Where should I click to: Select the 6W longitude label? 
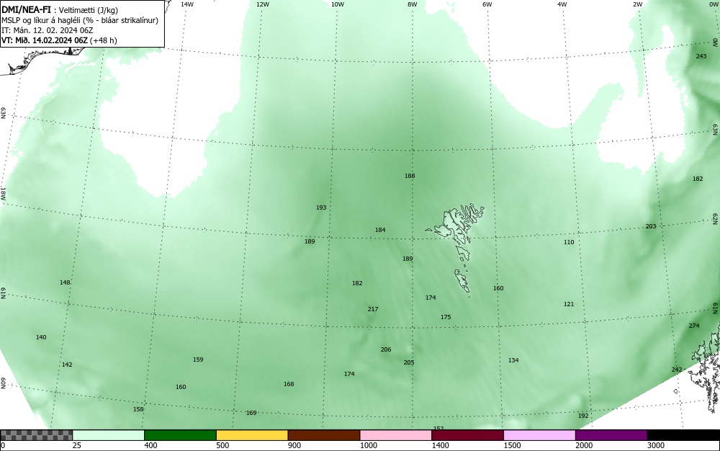(487, 4)
